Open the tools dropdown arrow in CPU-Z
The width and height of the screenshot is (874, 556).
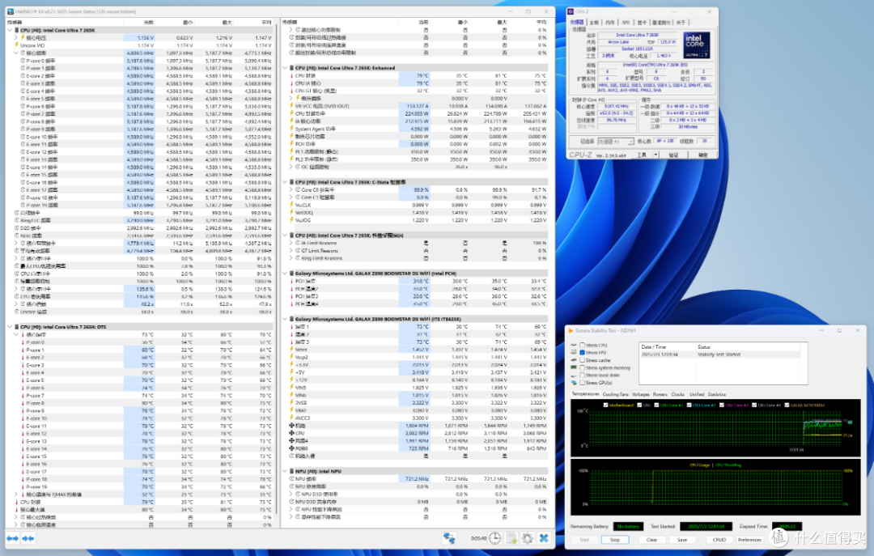click(x=655, y=155)
